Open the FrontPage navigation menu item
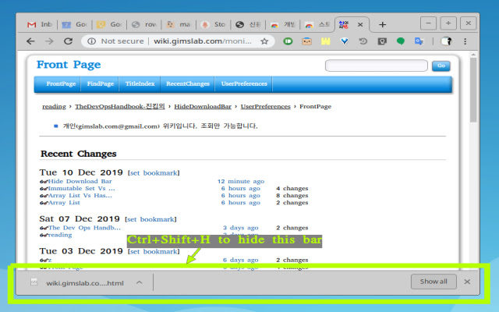Viewport: 499px width, 312px height. tap(61, 83)
